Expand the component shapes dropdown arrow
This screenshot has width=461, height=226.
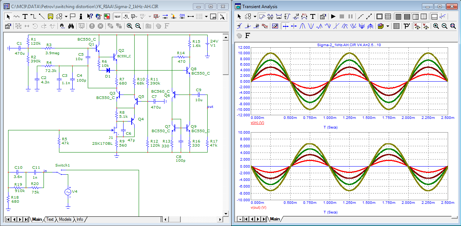pos(66,16)
